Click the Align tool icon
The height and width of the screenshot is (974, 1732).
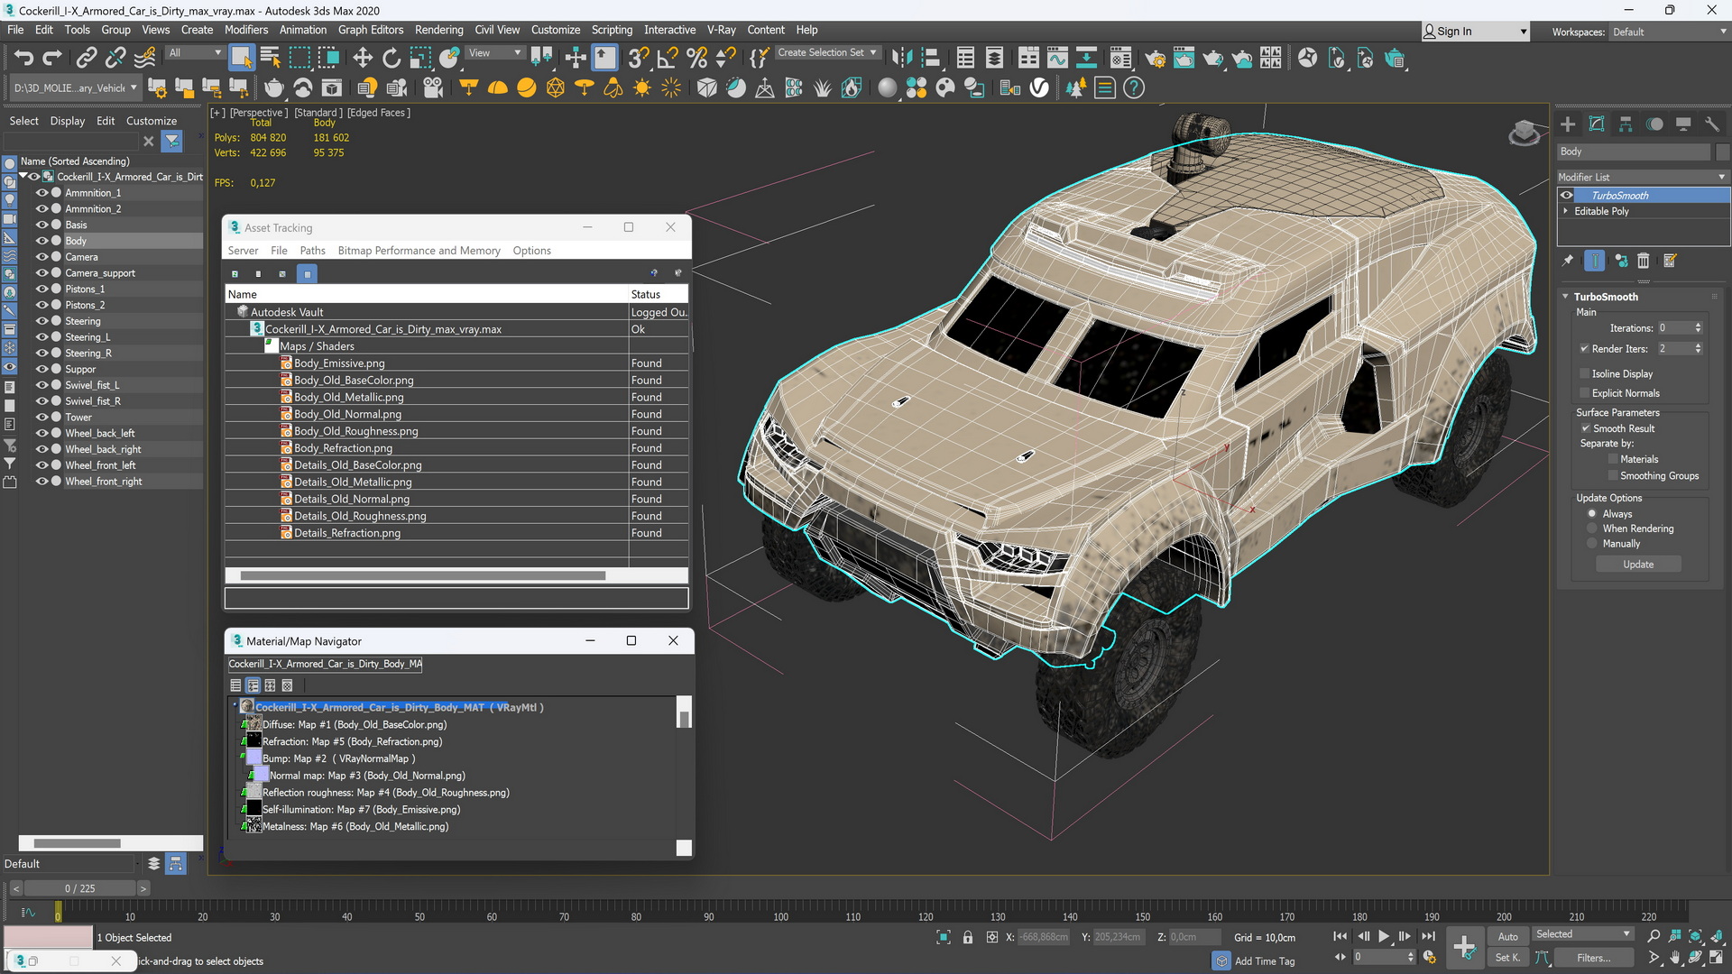pos(930,59)
